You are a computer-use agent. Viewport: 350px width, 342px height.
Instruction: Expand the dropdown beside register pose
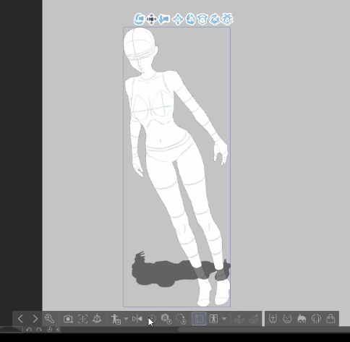[126, 319]
